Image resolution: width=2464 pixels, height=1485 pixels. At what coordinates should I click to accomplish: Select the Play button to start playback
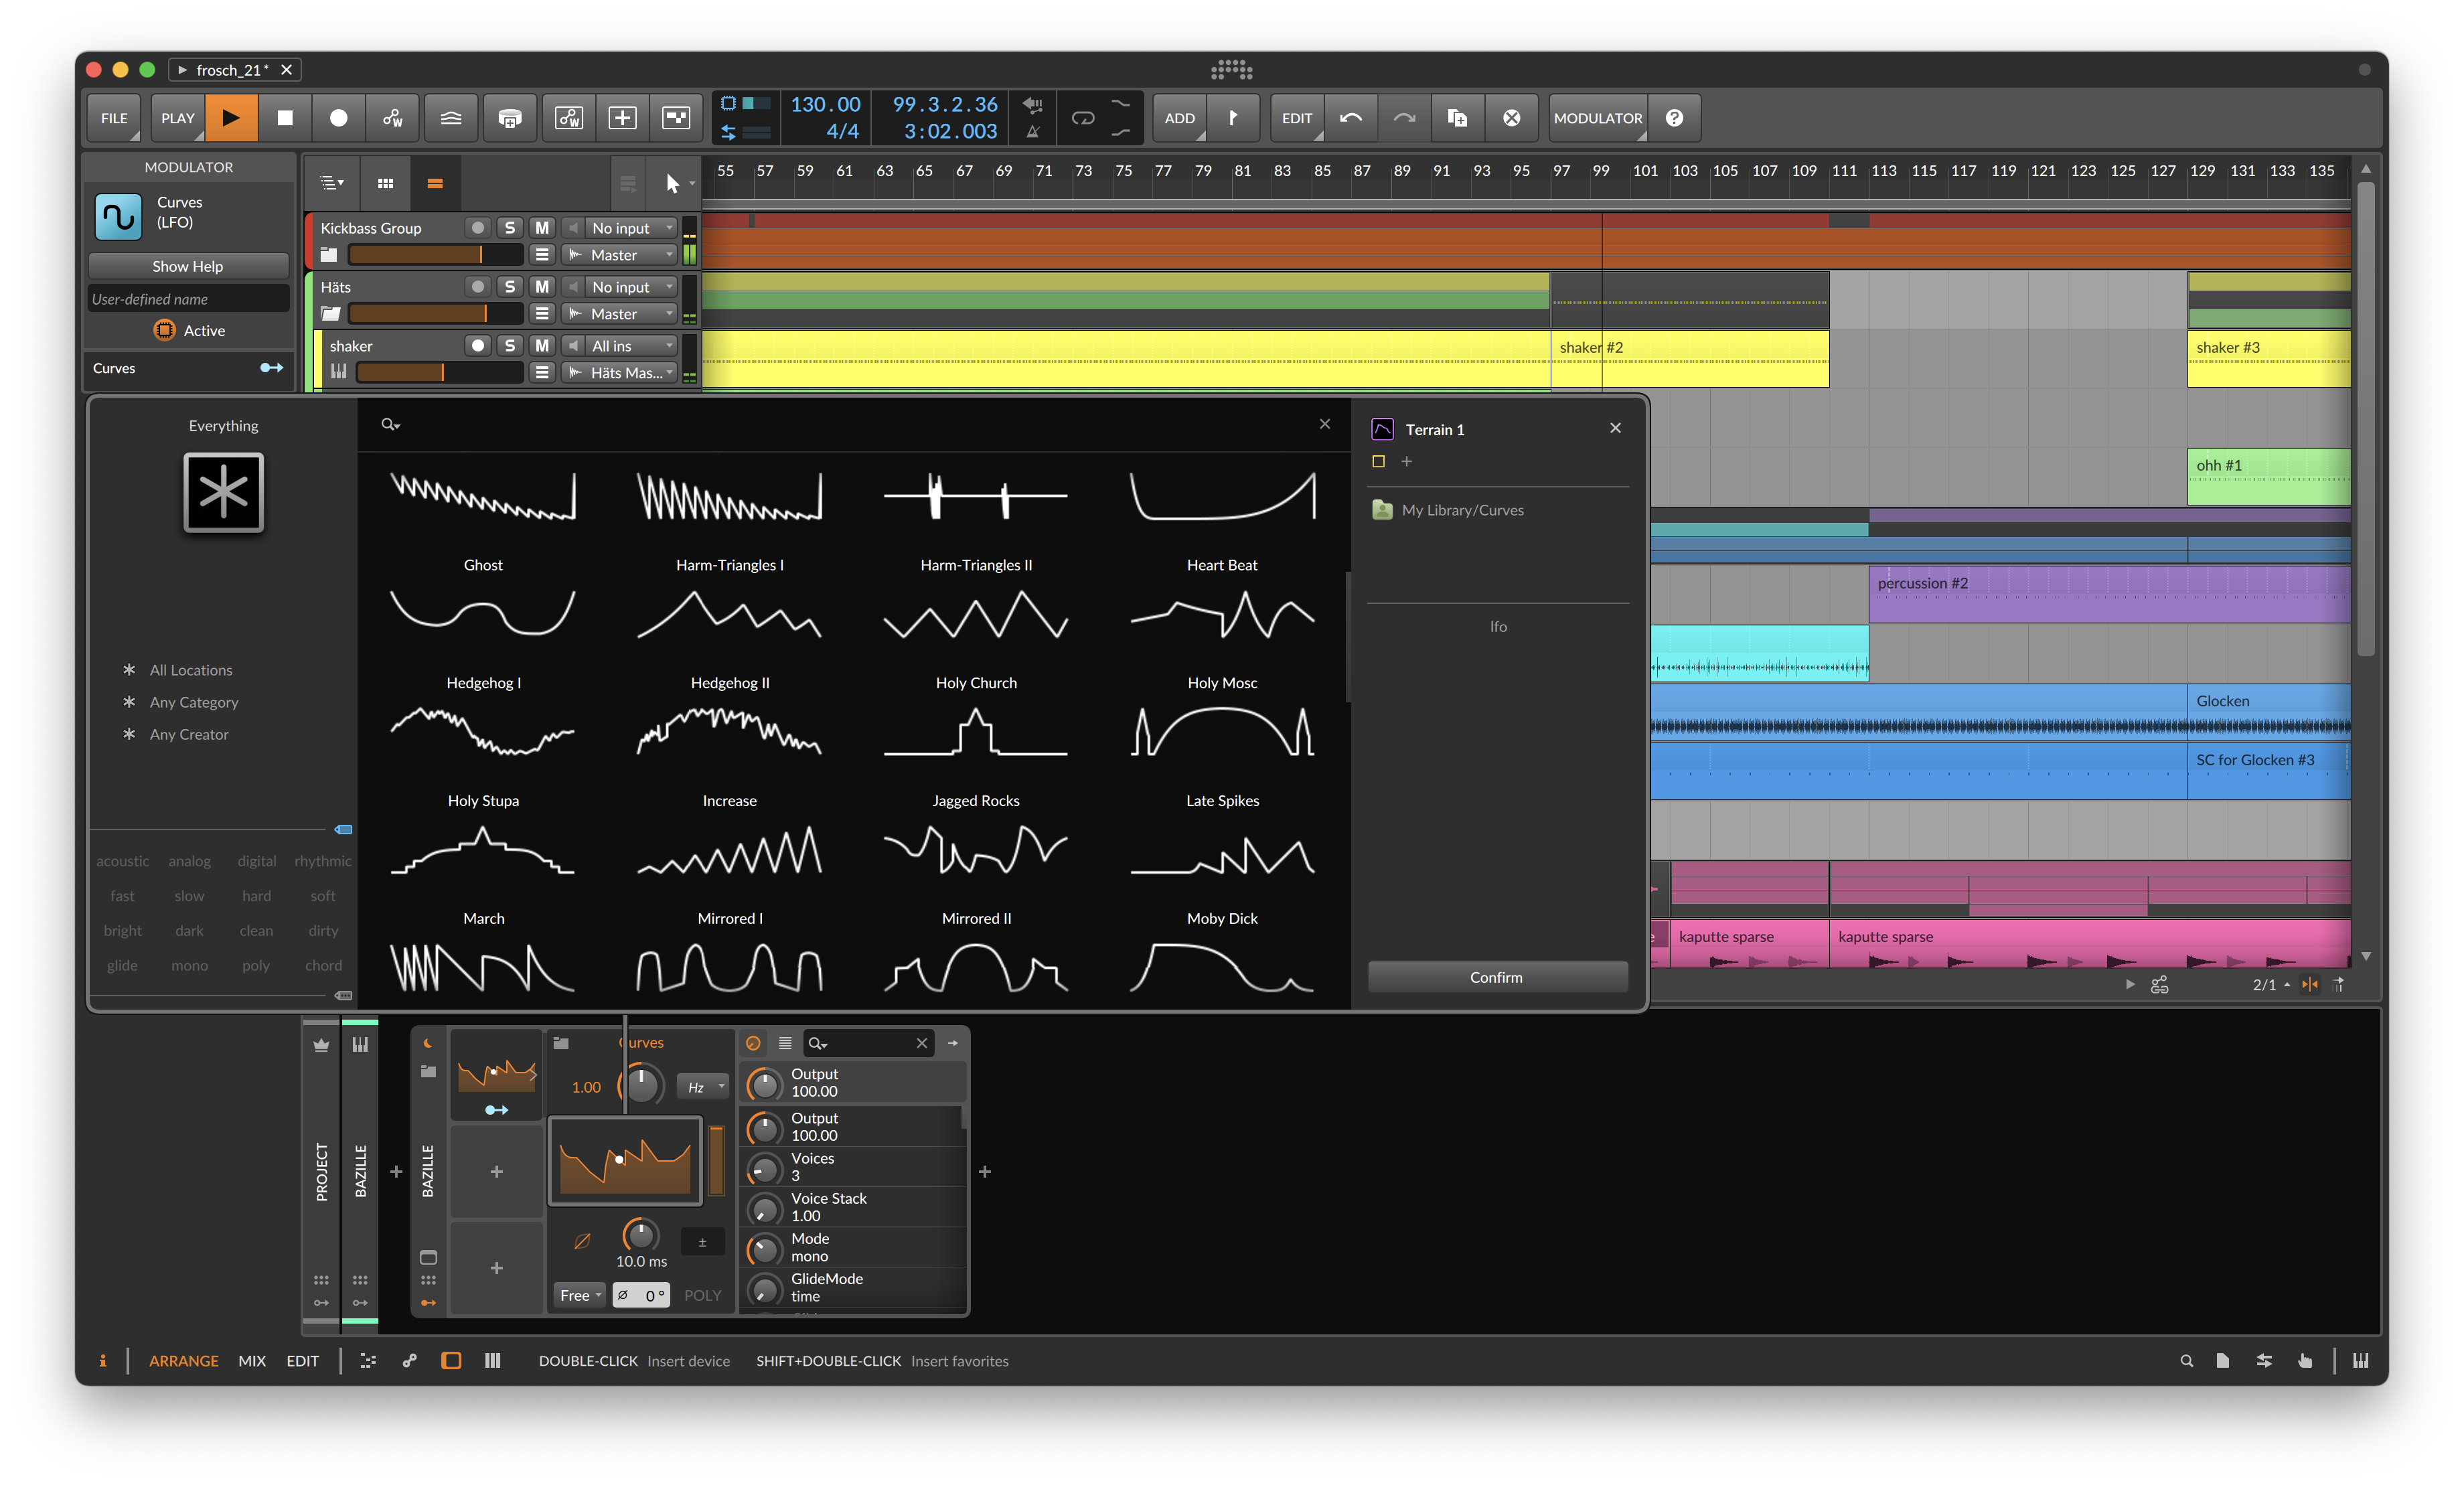[x=230, y=118]
